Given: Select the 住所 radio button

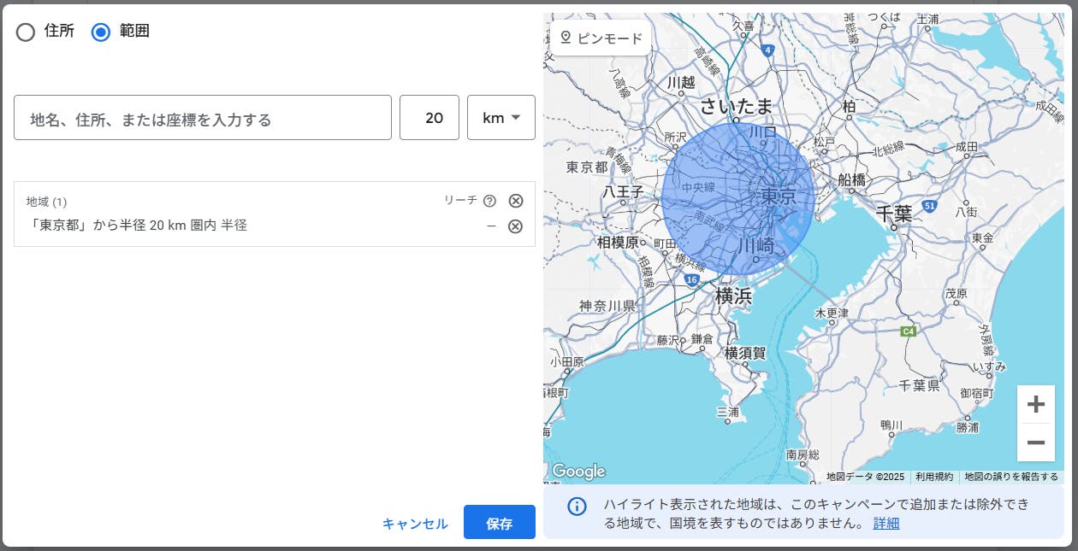Looking at the screenshot, I should [26, 32].
